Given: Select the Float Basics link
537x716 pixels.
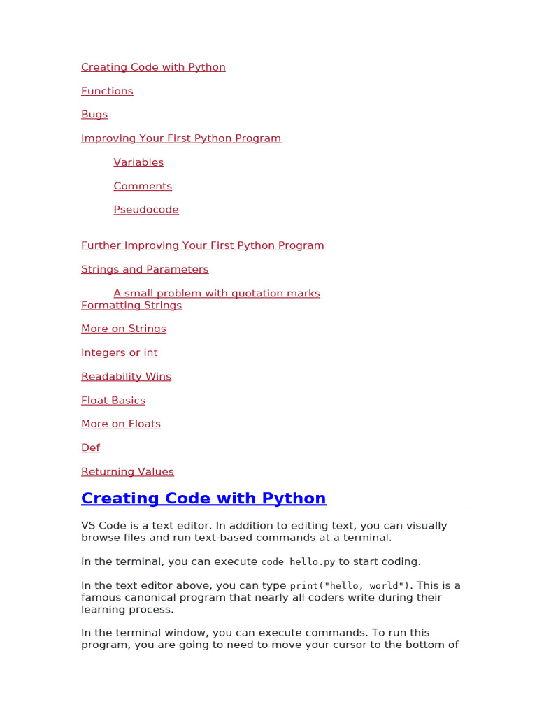Looking at the screenshot, I should click(x=113, y=401).
